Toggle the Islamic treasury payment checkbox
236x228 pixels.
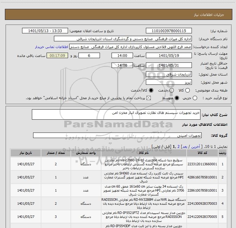[x=149, y=98]
